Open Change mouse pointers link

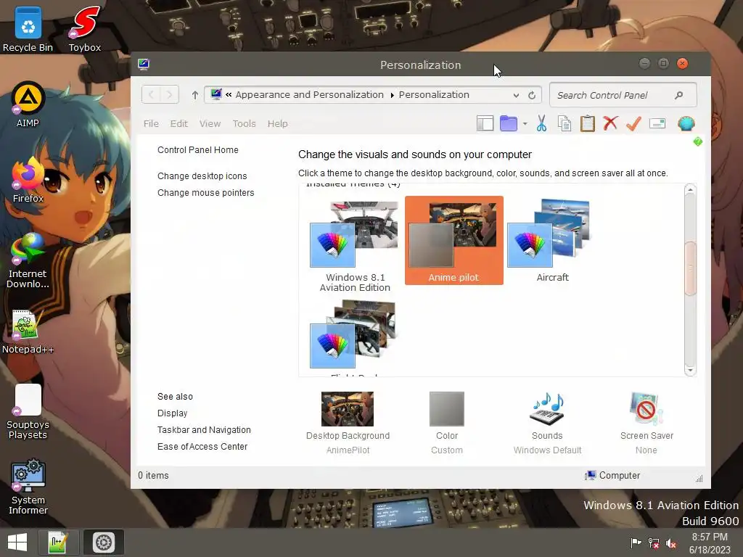[x=205, y=193]
